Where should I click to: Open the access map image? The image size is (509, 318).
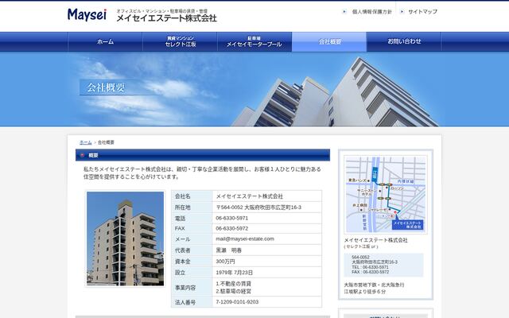point(385,194)
